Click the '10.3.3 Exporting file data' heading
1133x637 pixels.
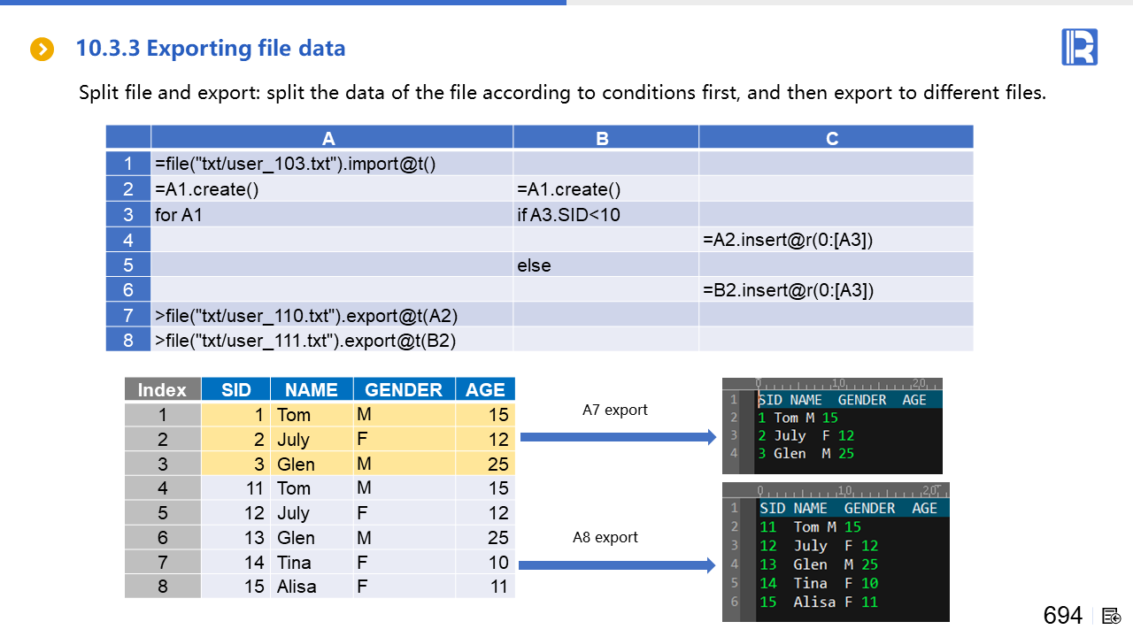click(211, 49)
